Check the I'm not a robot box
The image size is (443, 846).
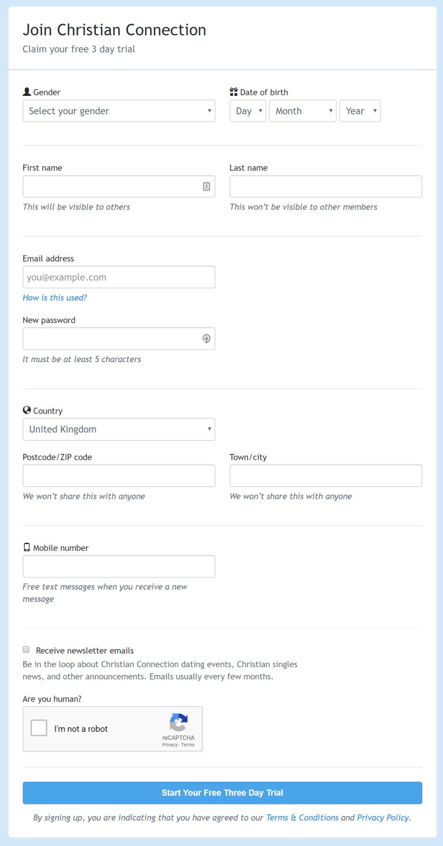[x=39, y=728]
